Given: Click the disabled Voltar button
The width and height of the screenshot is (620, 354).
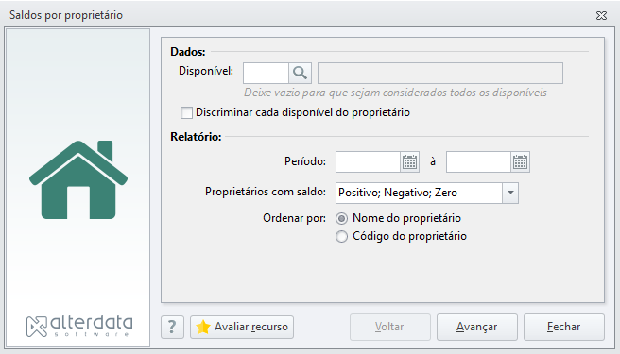Looking at the screenshot, I should pos(390,327).
